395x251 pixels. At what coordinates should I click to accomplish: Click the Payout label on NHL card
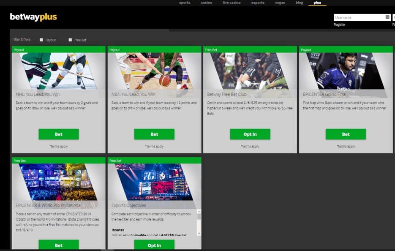click(19, 50)
